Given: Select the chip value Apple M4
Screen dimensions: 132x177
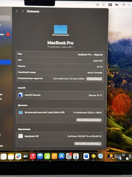Looking at the screenshot, I should coord(98,61).
